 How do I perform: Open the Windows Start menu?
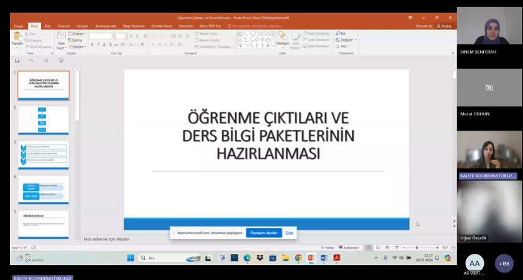[x=131, y=258]
